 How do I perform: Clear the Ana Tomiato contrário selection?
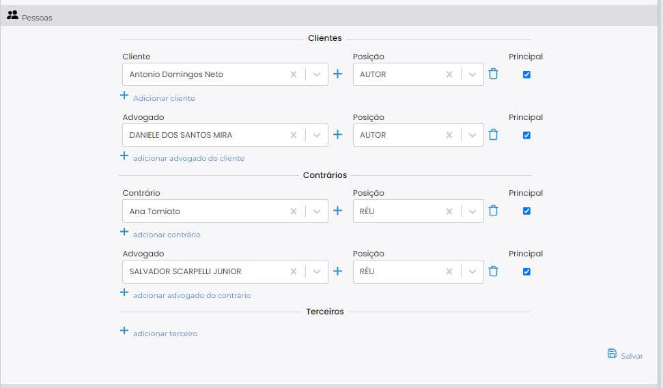(294, 211)
